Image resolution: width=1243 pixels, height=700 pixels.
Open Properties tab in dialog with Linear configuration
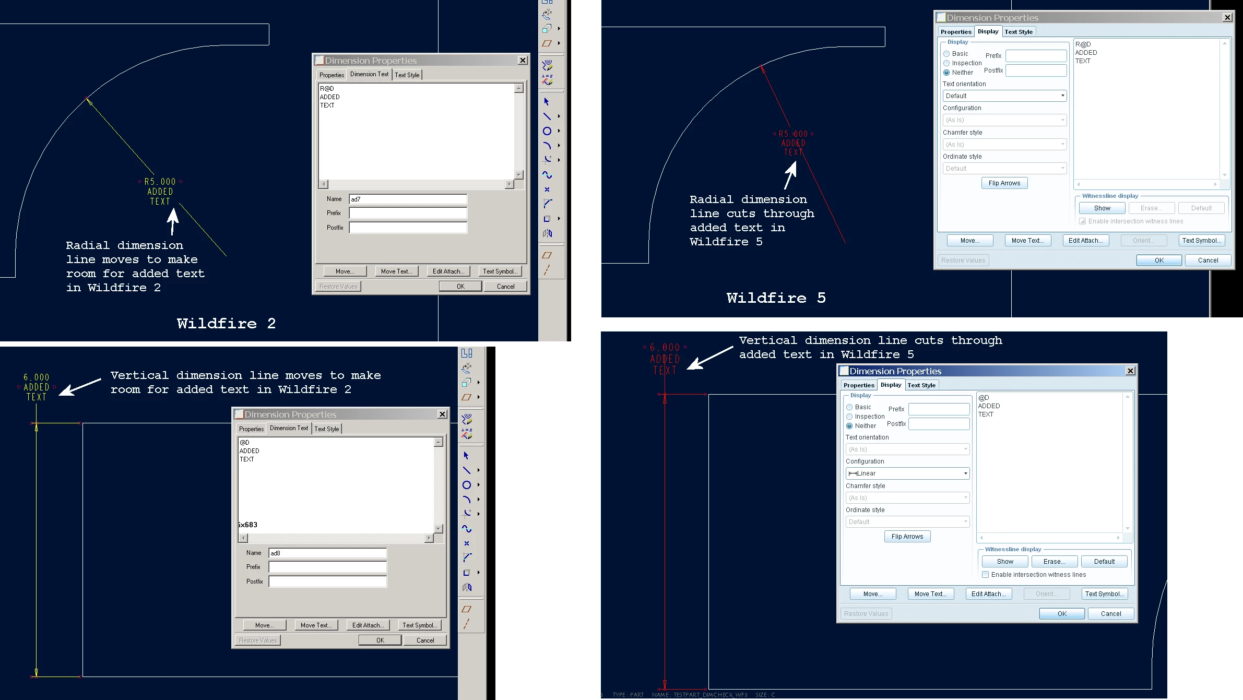pos(858,385)
